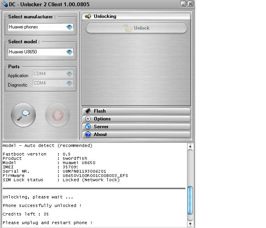Click the log scrollbar up arrow

(190, 147)
